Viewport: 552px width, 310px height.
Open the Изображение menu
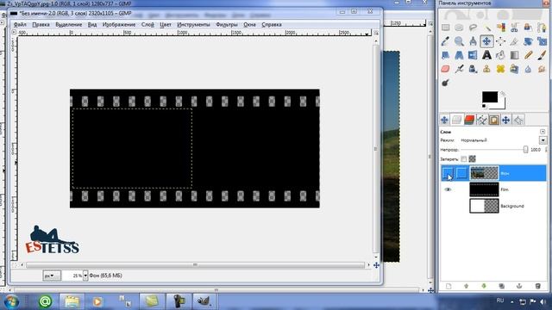119,25
